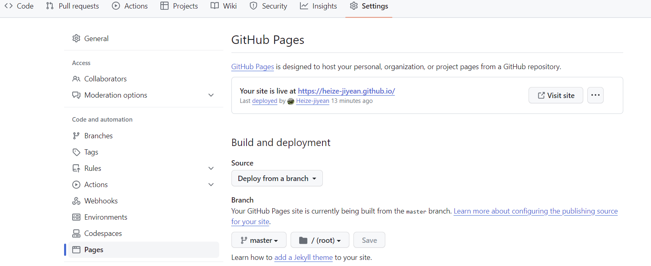Click the Branches git-branch icon in sidebar
Image resolution: width=651 pixels, height=266 pixels.
point(76,136)
